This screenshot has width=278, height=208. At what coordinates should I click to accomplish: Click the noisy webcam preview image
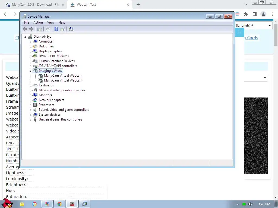click(256, 136)
